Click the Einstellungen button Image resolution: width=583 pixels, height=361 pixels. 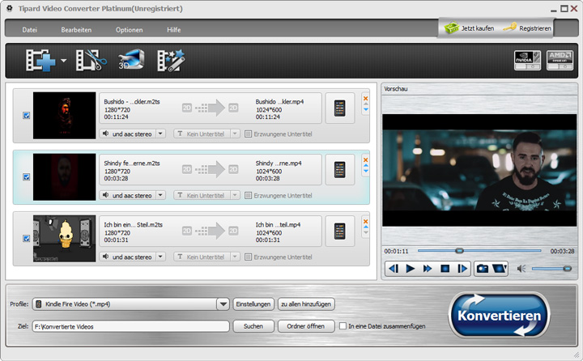[x=253, y=304]
